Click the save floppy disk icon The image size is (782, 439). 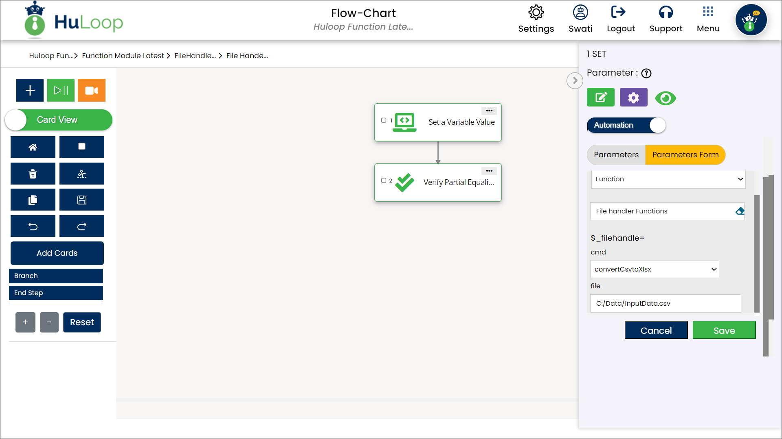(x=82, y=200)
